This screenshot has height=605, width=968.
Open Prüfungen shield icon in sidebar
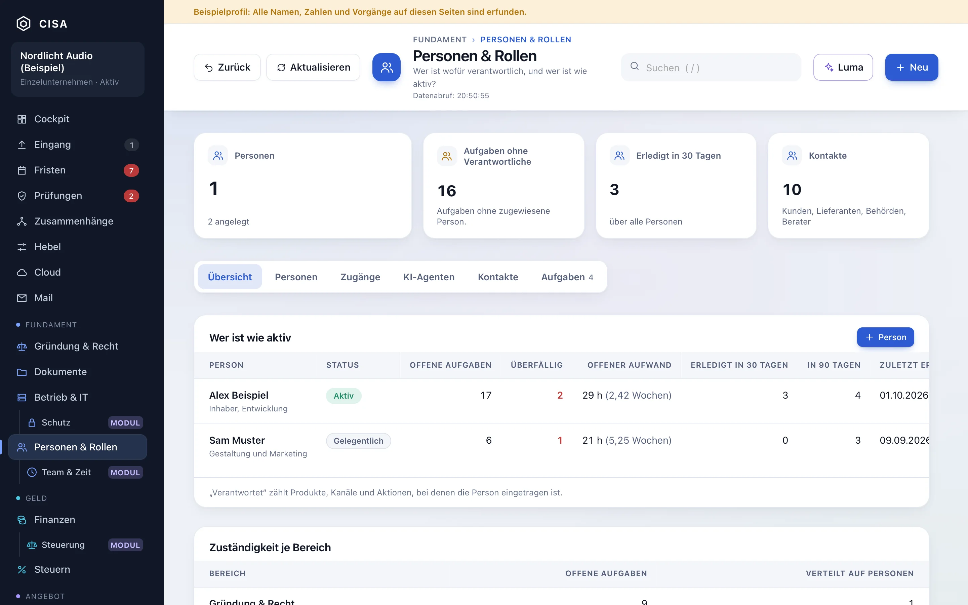[22, 196]
